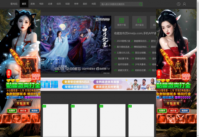Open the 短剧 navigation item
This screenshot has width=199, height=137.
click(67, 4)
